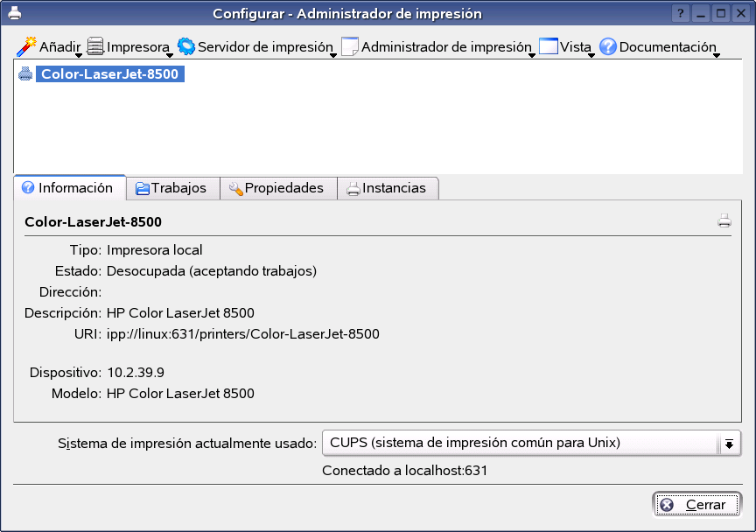756x532 pixels.
Task: Click the Estado value Desocupada (aceptando trabajos)
Action: coord(212,271)
